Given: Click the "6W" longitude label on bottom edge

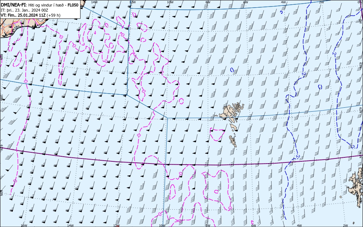Looking at the screenshot, I should pos(253,226).
